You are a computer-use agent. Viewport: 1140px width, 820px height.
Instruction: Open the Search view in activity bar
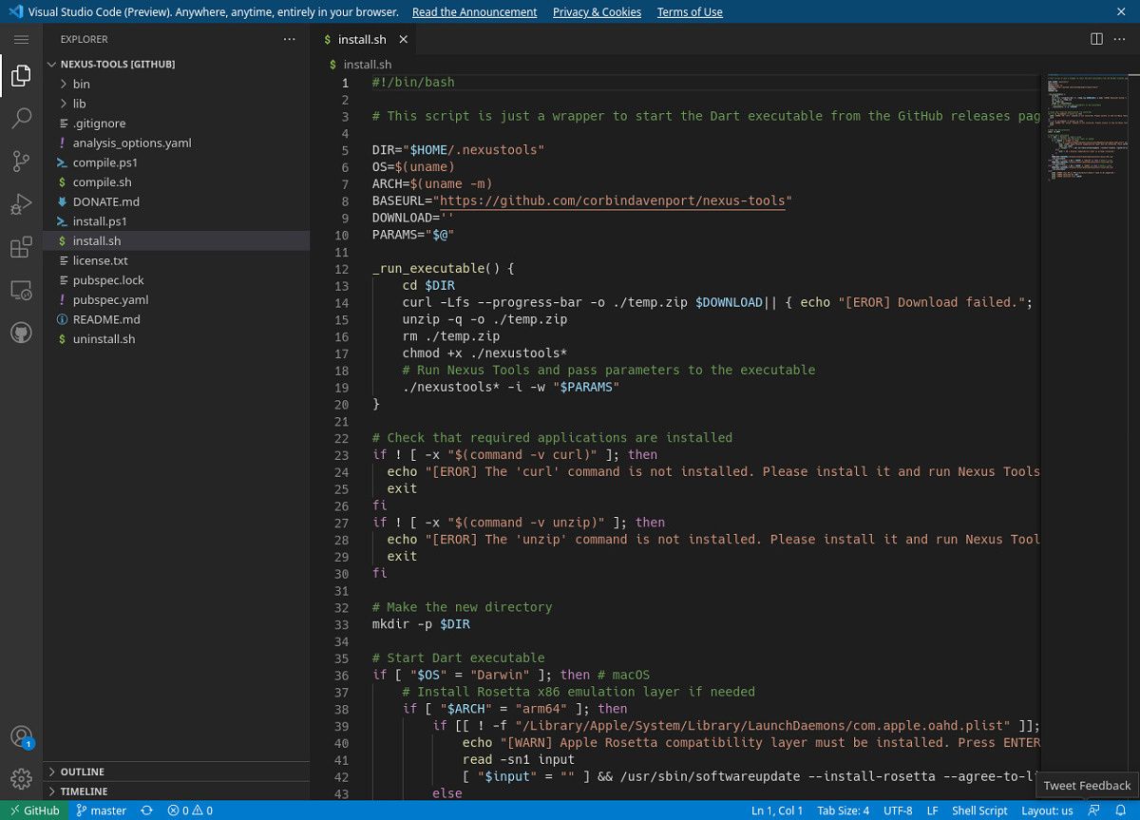point(21,119)
